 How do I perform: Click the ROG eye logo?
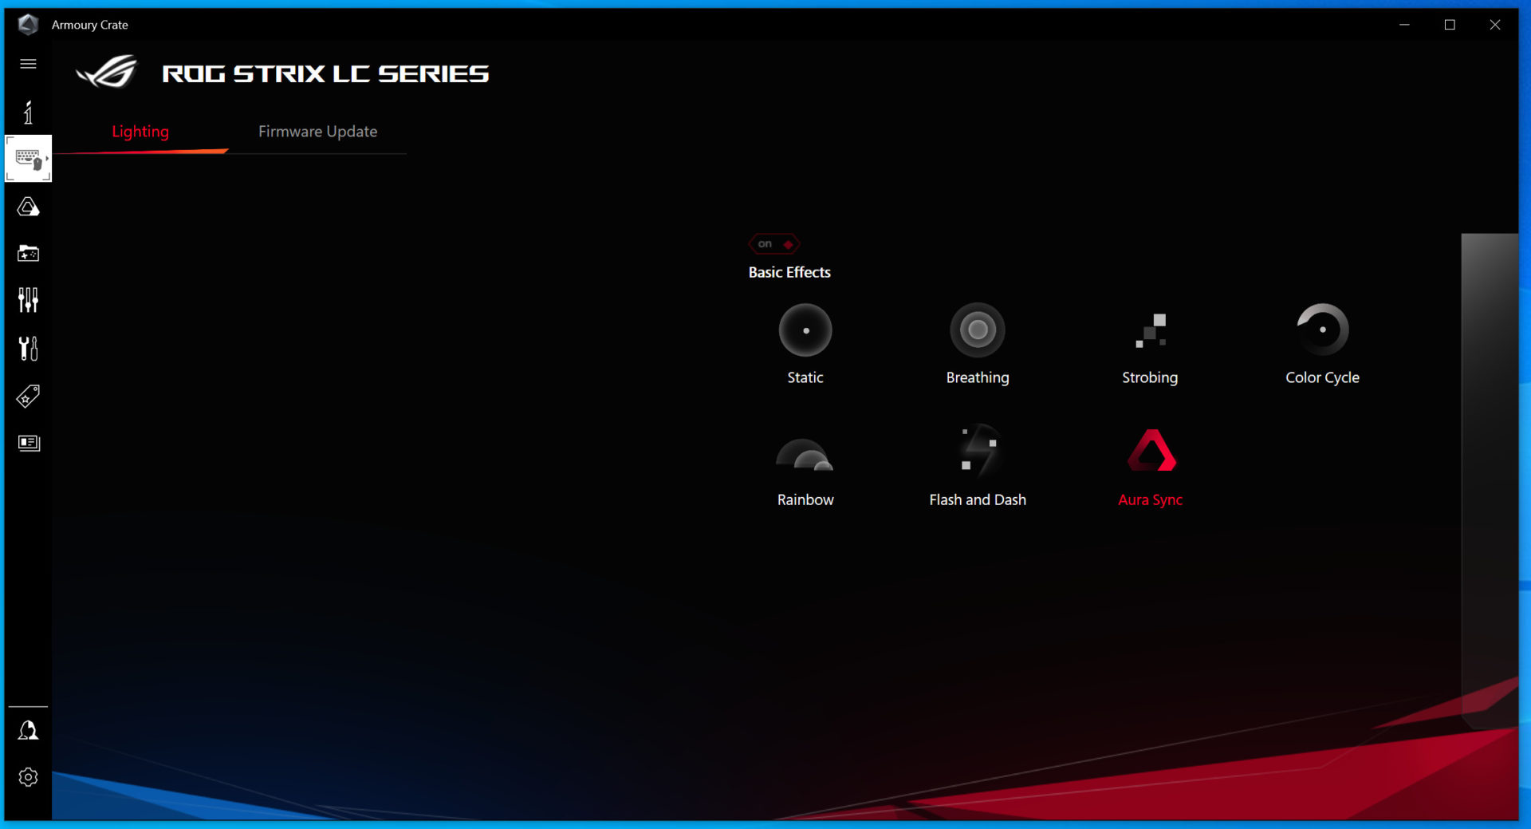(x=107, y=73)
